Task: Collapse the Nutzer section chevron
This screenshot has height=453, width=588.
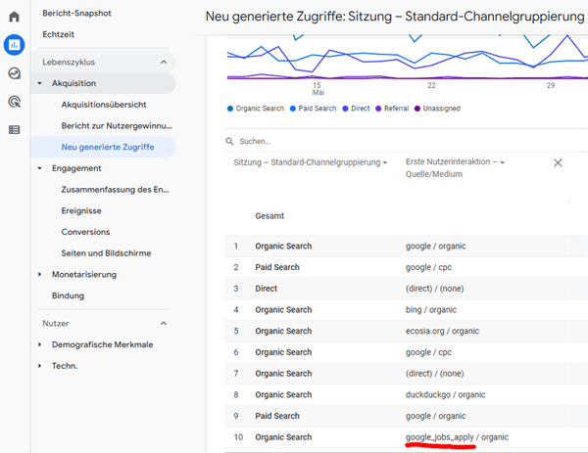Action: coord(164,324)
